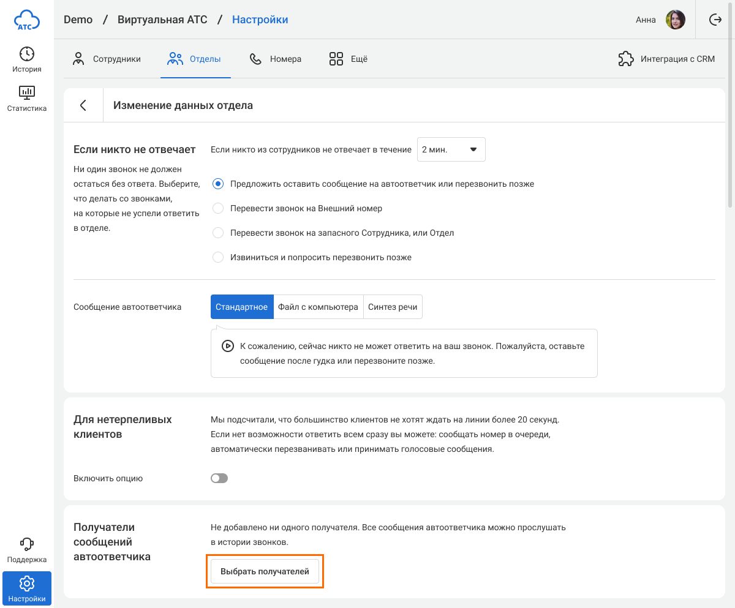Image resolution: width=735 pixels, height=608 pixels.
Task: Open Интеграция с CRM puzzle icon
Action: 625,59
